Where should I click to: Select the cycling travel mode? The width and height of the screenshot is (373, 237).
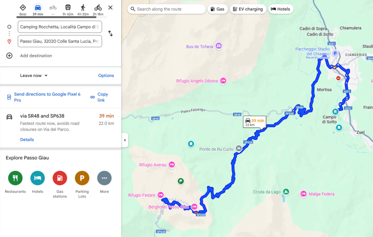[98, 9]
